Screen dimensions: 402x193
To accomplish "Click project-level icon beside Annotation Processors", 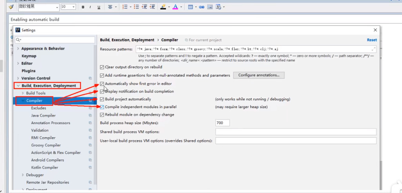I will coord(90,123).
